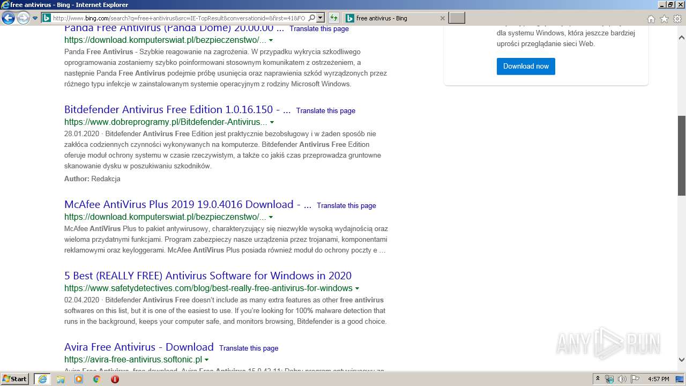
Task: Open the Action Center flag icon
Action: pyautogui.click(x=635, y=379)
